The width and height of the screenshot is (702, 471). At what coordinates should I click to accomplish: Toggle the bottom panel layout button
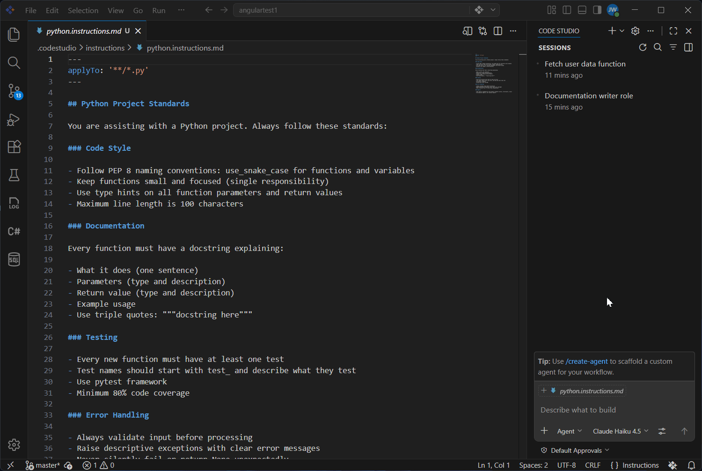point(582,10)
